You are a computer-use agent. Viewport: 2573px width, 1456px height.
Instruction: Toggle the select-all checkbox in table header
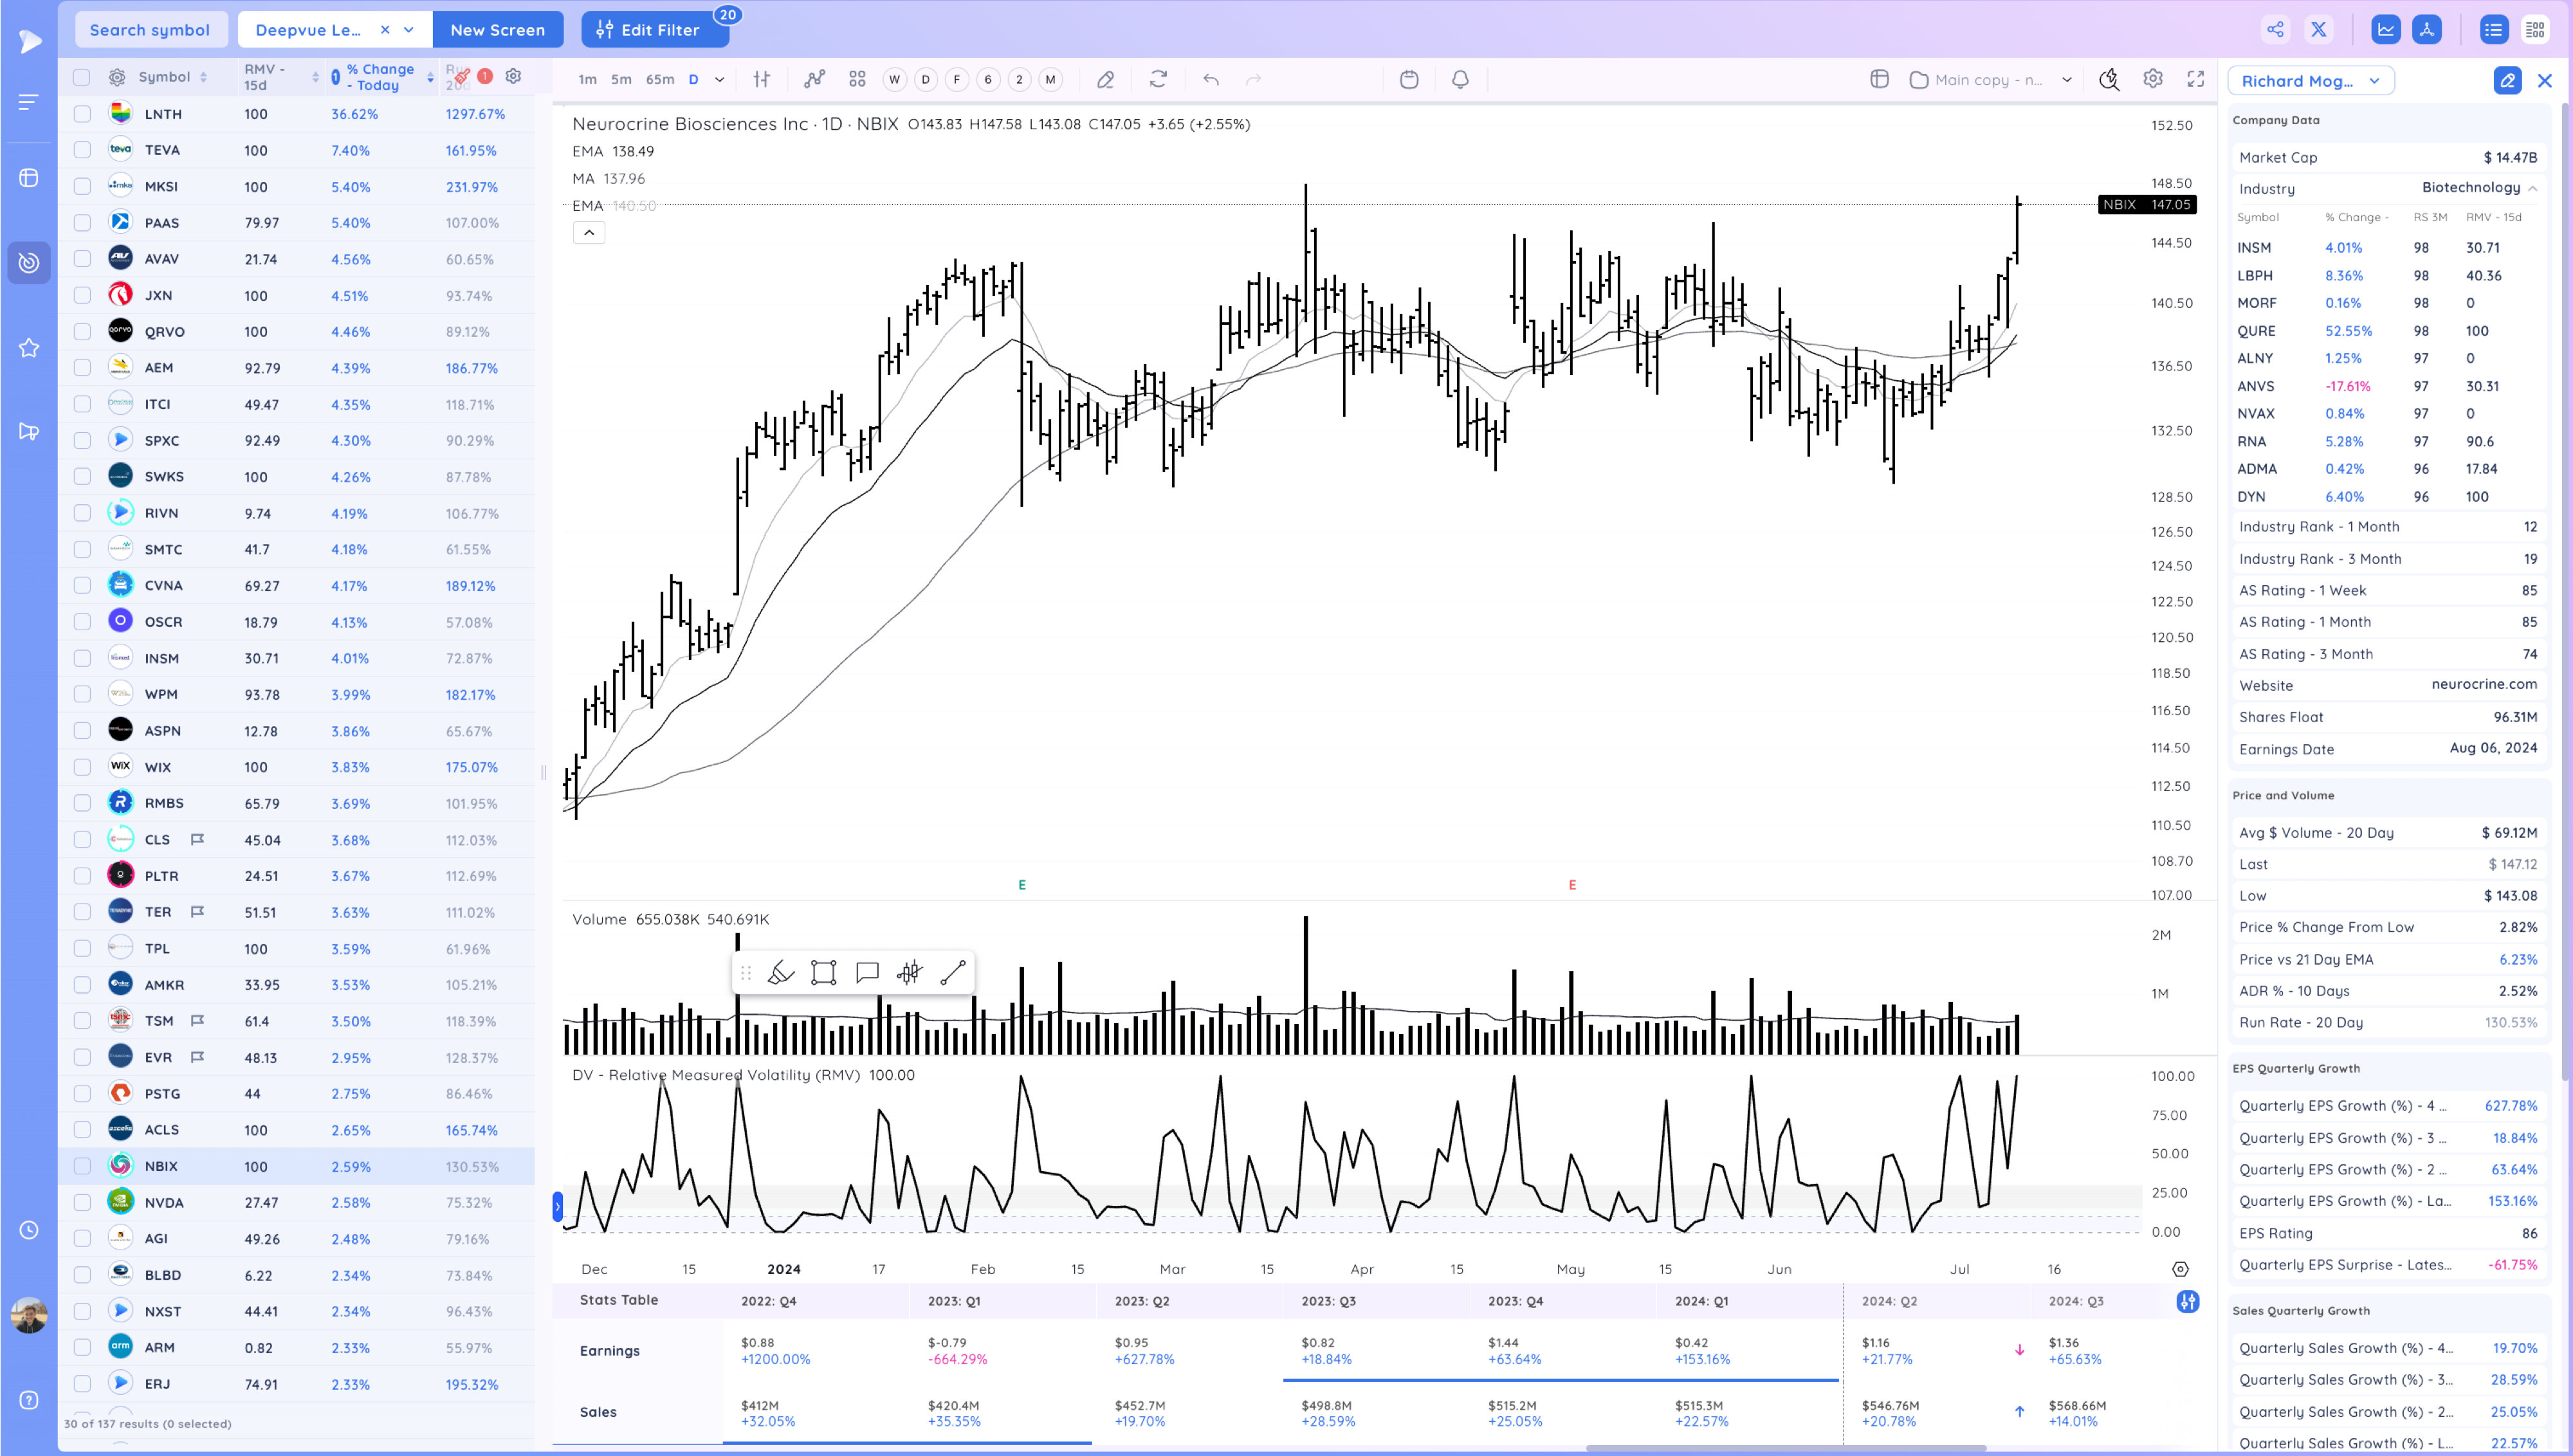pos(82,77)
